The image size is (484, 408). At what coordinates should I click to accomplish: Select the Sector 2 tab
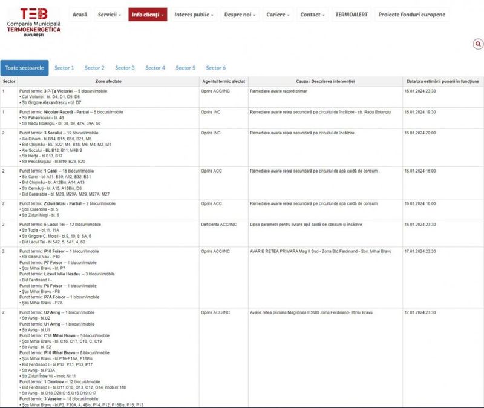[93, 68]
